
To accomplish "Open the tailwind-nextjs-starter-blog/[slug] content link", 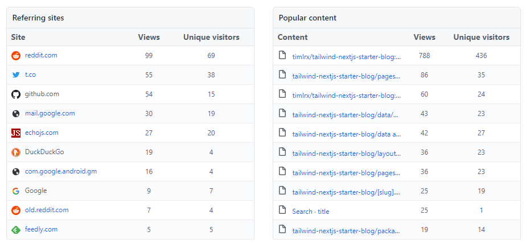I will coord(347,192).
